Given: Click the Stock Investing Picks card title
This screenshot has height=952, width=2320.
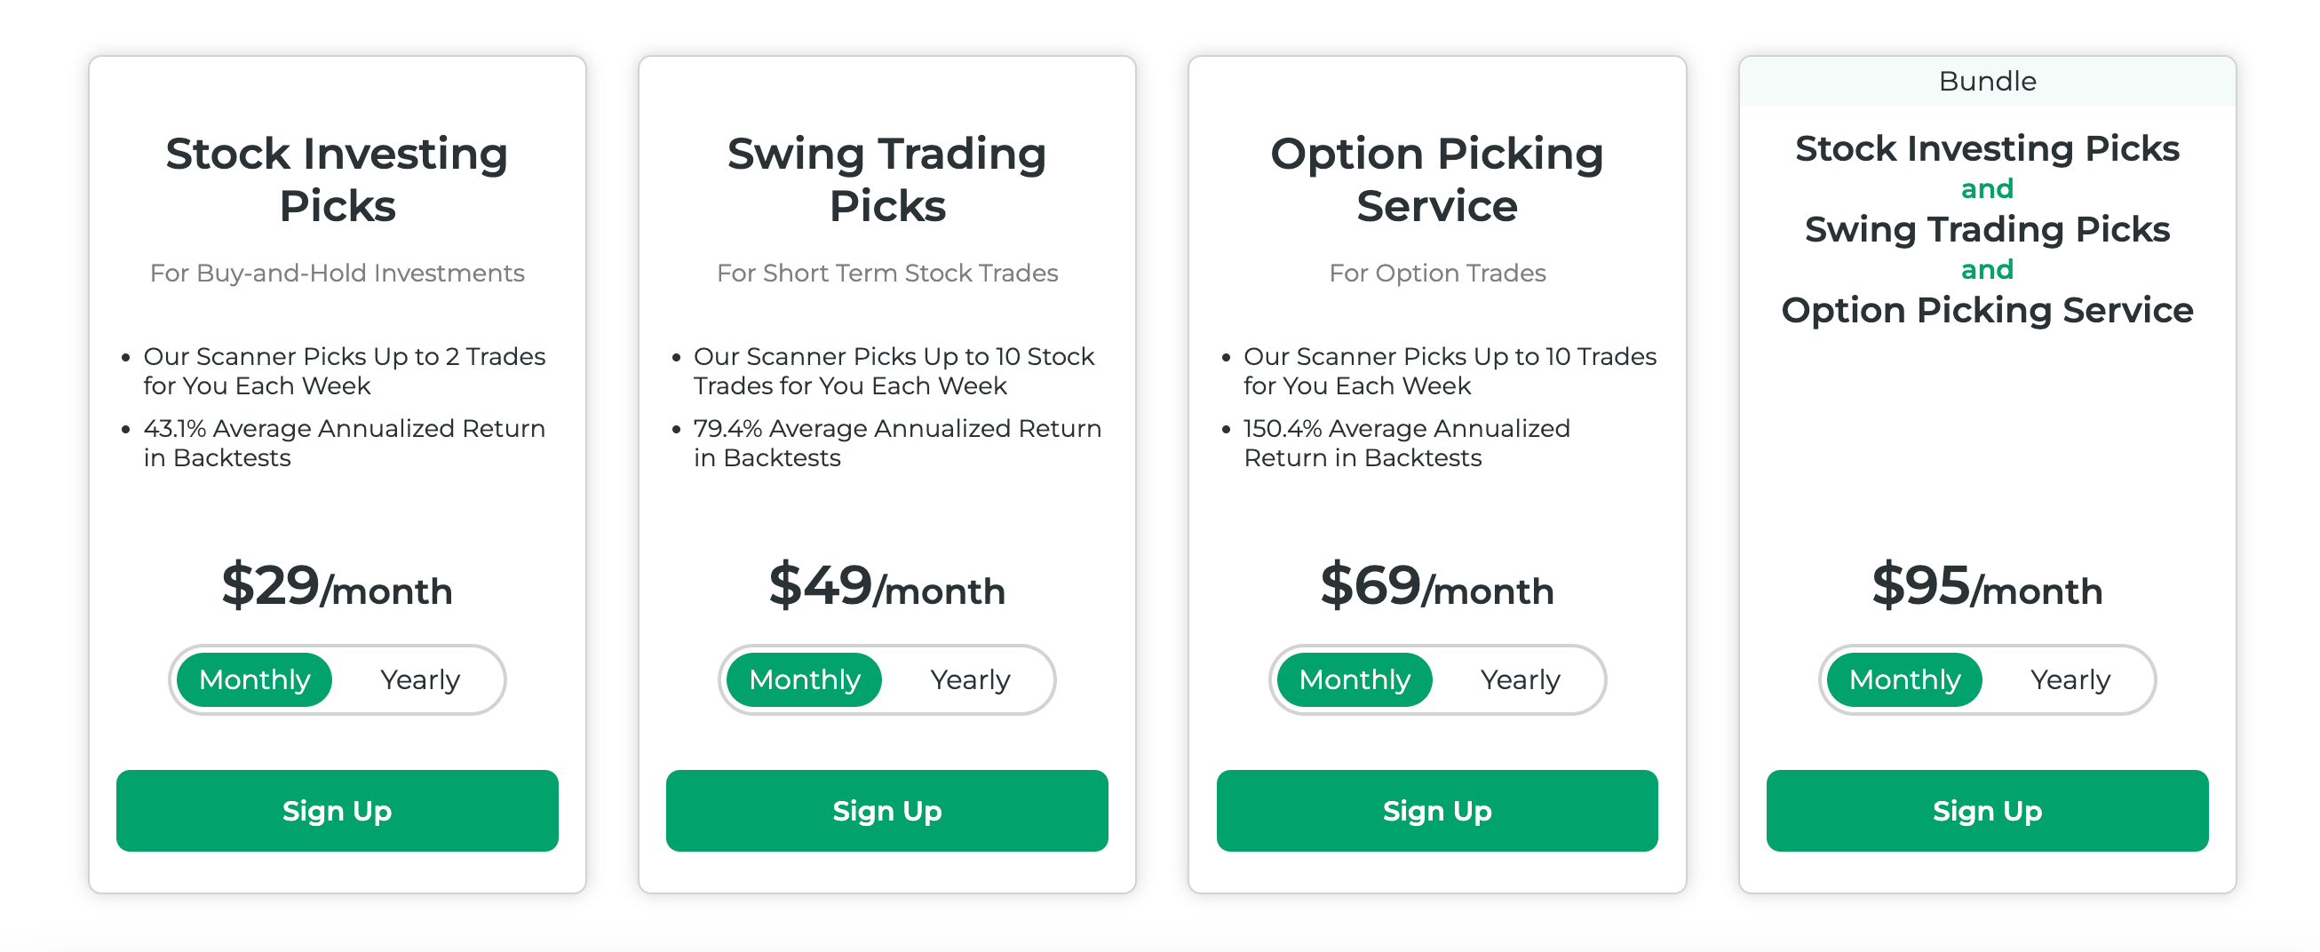Looking at the screenshot, I should (x=337, y=179).
